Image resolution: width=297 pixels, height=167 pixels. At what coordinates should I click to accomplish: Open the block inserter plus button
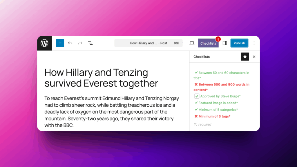tap(60, 43)
